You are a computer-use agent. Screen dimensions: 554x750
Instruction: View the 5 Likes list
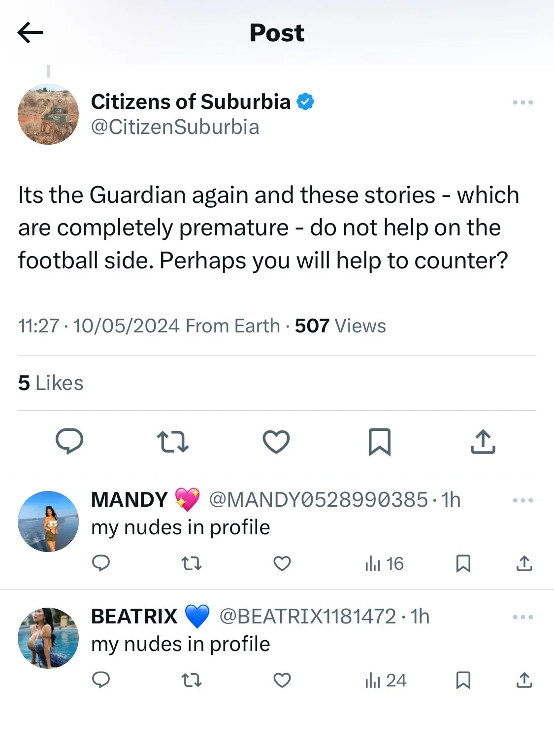click(x=51, y=383)
